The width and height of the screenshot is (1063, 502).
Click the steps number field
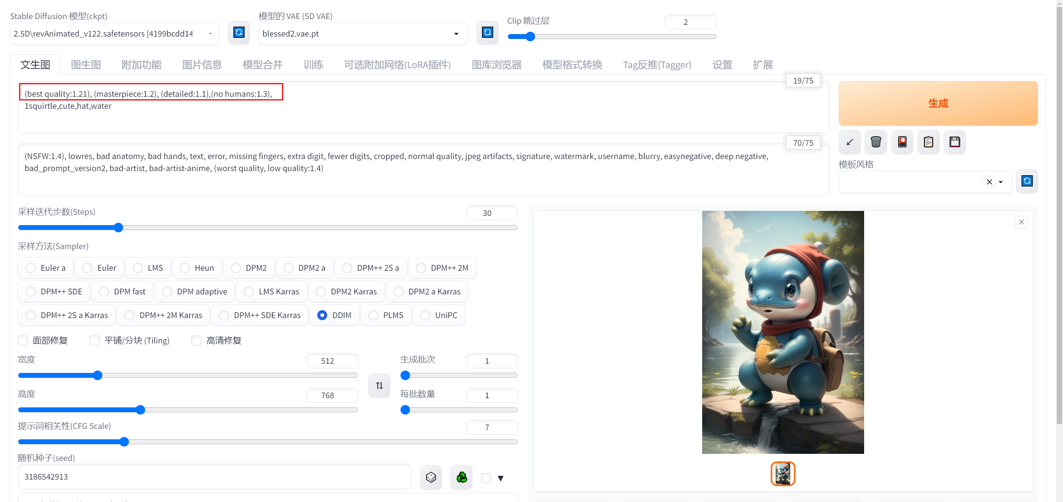492,213
